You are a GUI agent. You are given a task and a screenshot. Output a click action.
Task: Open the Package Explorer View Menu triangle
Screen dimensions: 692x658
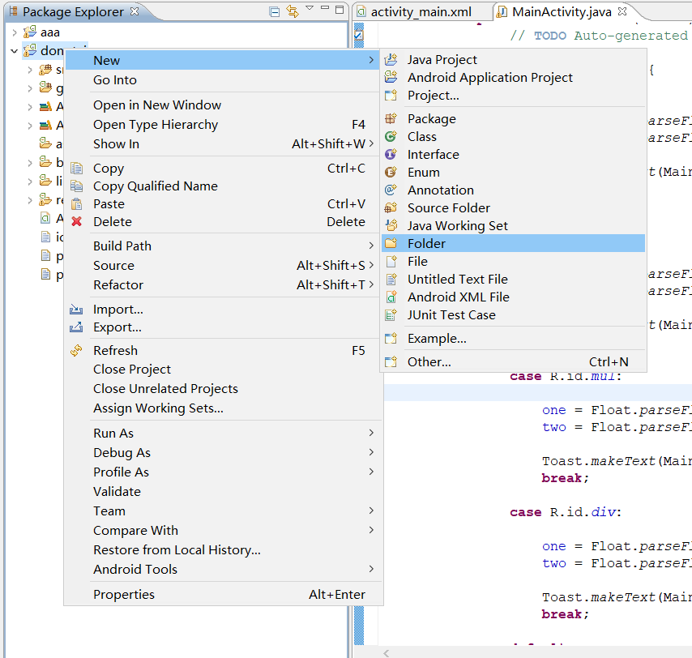click(x=310, y=8)
